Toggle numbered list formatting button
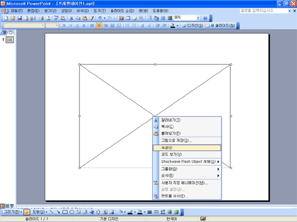The image size is (297, 222). coord(128,25)
